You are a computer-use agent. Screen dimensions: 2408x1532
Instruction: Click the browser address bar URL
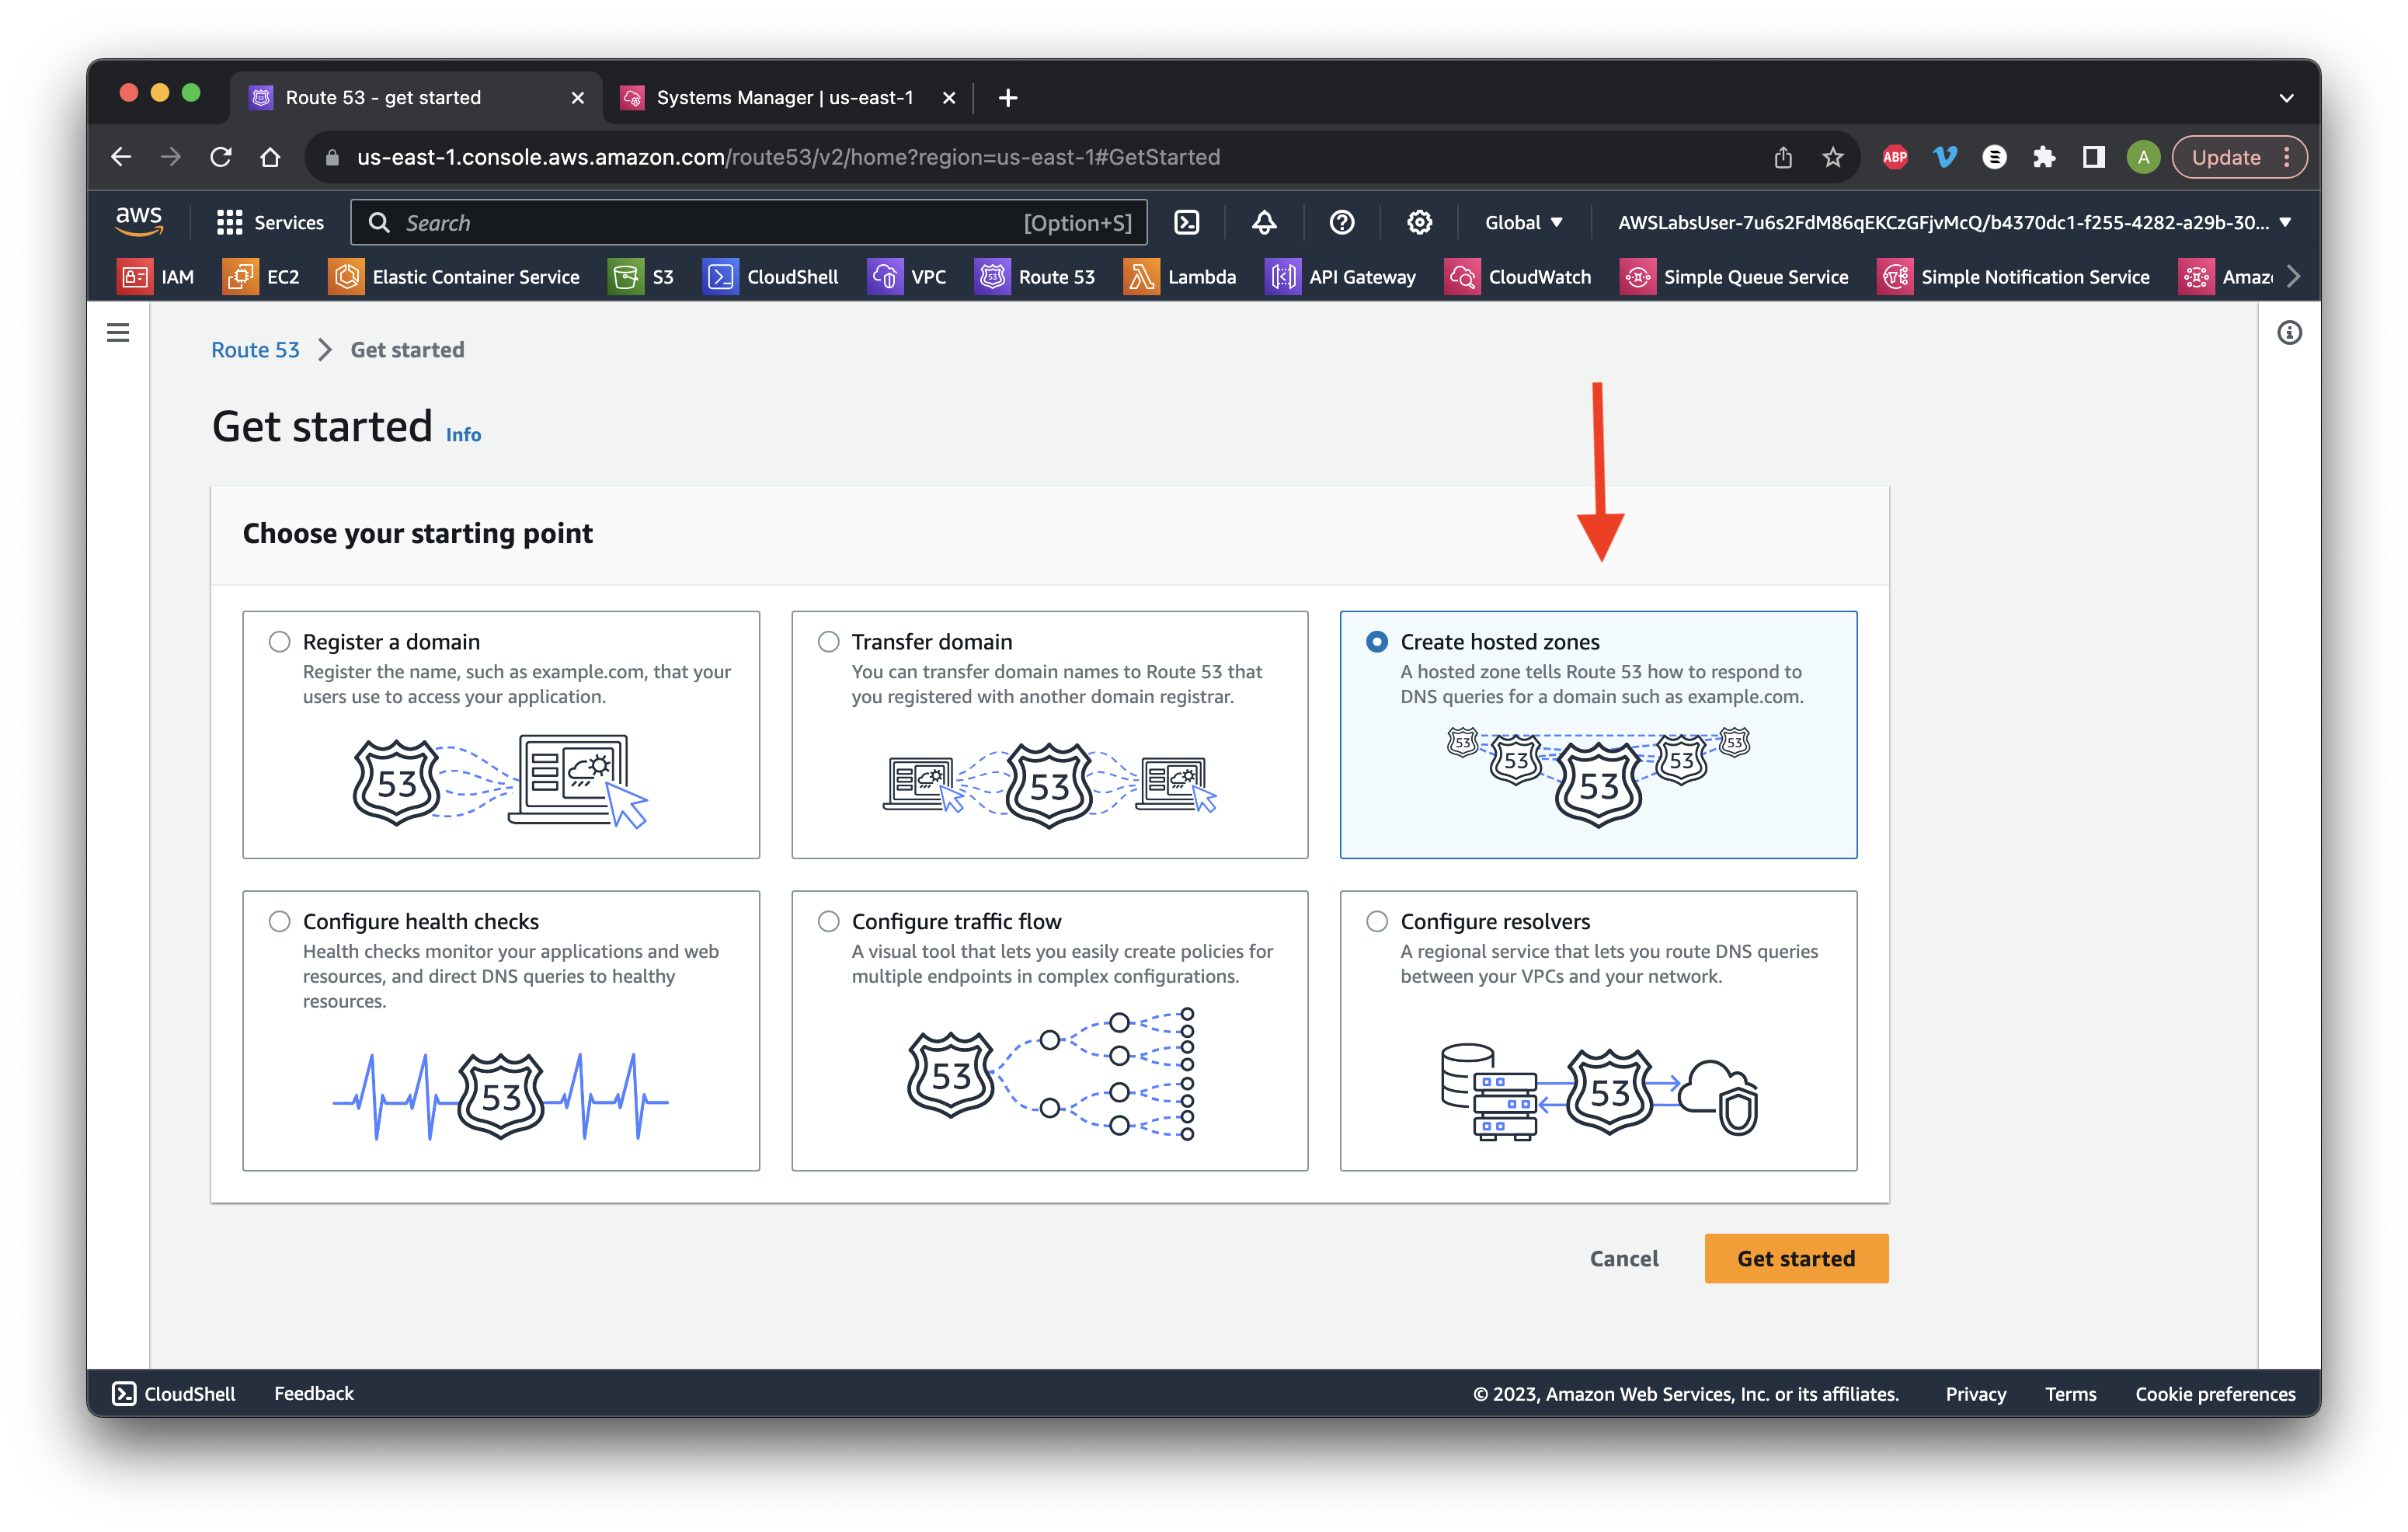tap(788, 157)
